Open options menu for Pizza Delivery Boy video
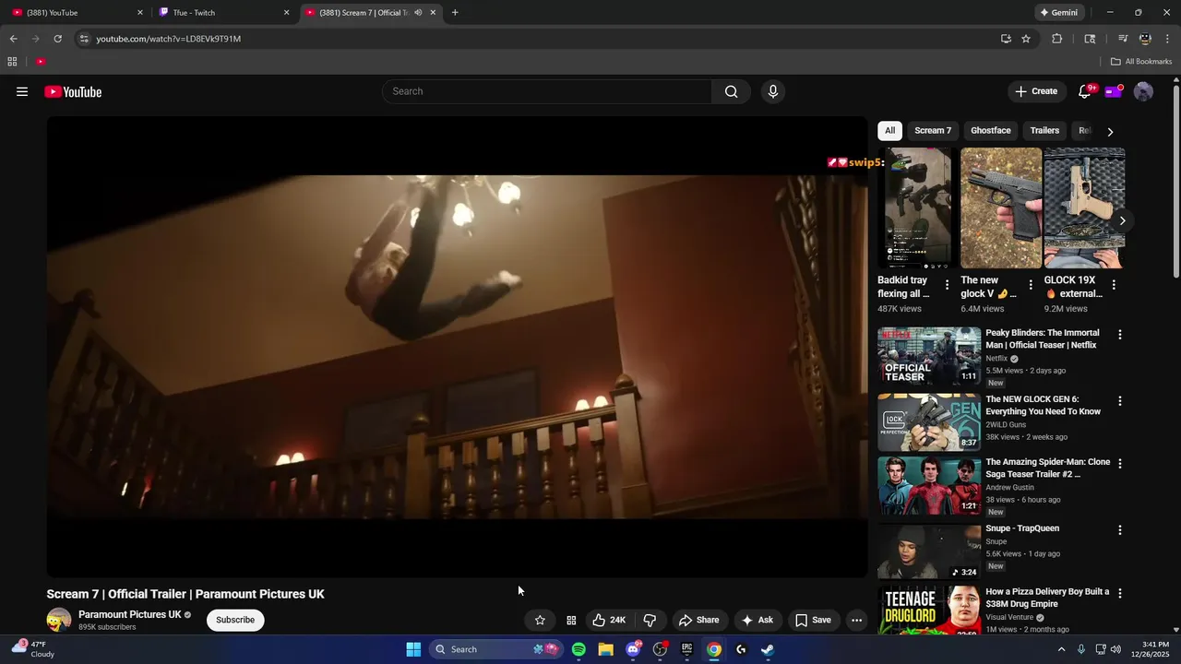Image resolution: width=1181 pixels, height=664 pixels. pos(1120,593)
